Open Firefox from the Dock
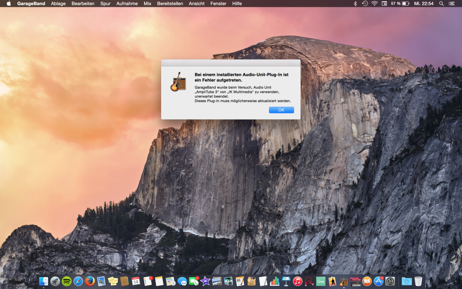 (90, 281)
